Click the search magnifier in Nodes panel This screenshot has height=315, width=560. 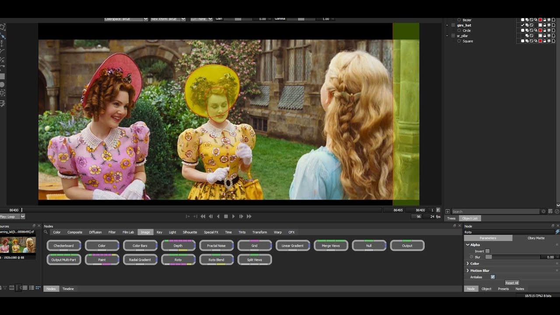[45, 232]
